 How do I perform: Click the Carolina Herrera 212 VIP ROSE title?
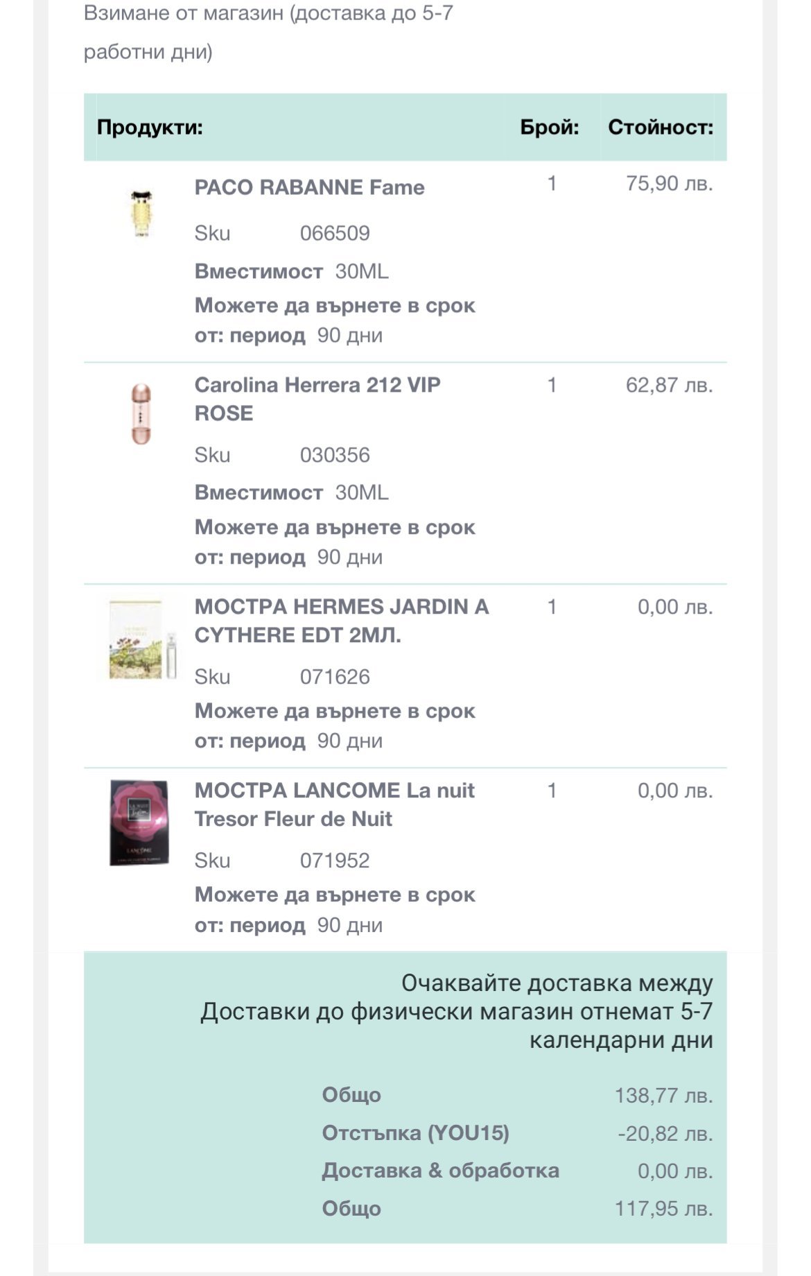(x=317, y=399)
